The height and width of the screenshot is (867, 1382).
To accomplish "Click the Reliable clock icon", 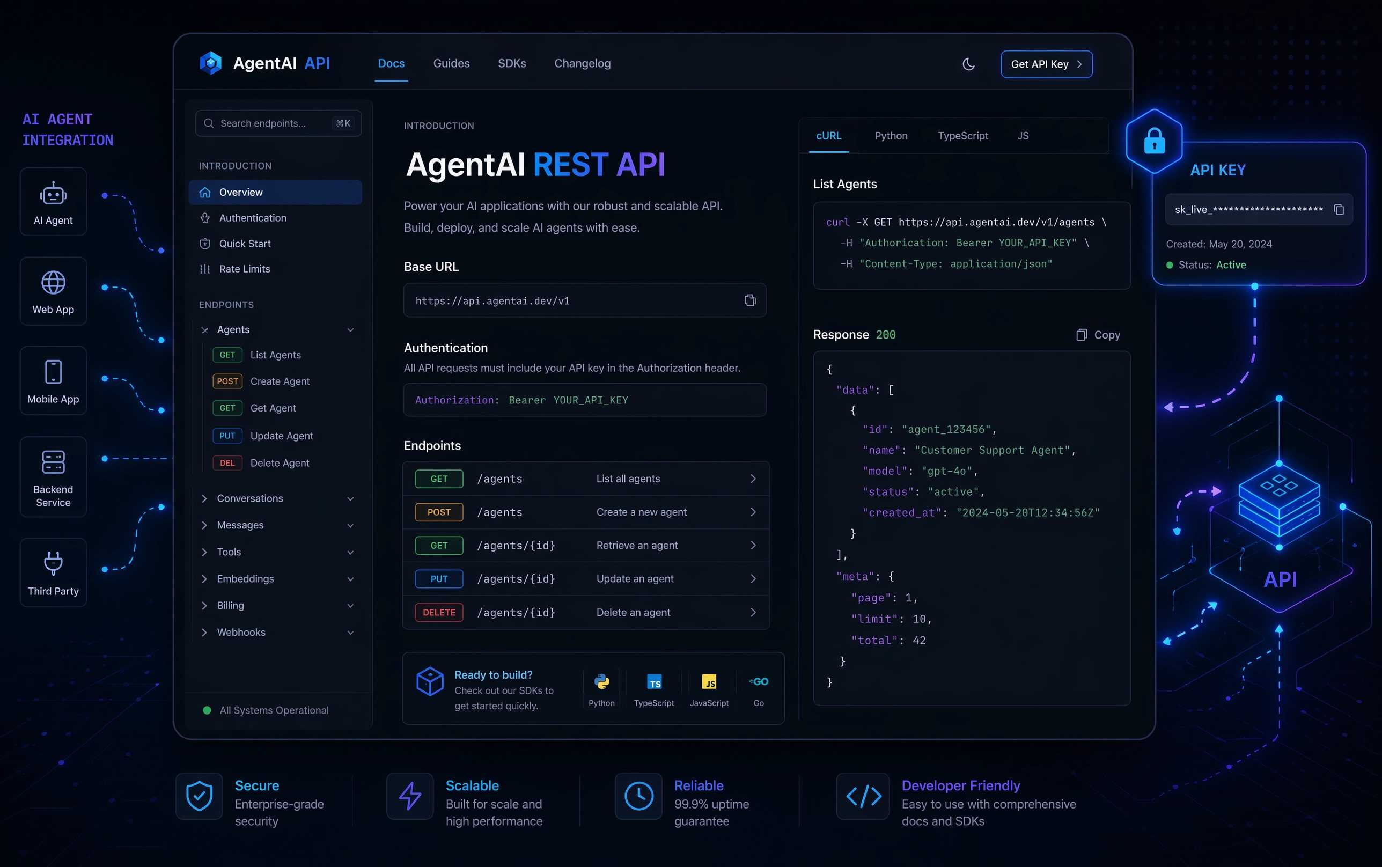I will (x=638, y=796).
